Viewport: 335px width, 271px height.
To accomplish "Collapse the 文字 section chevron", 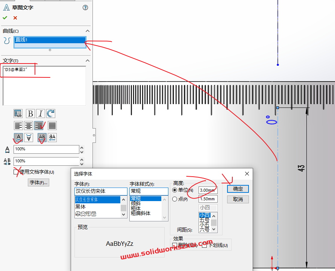I will click(x=88, y=61).
